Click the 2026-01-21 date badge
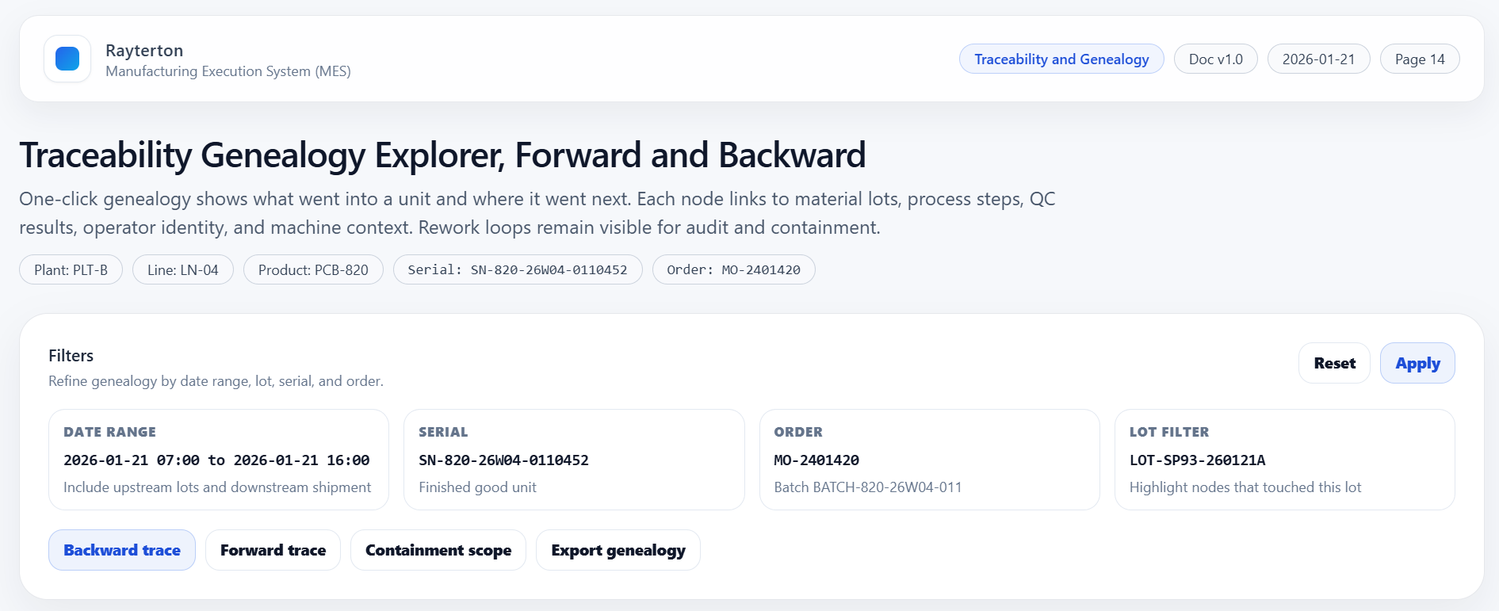This screenshot has width=1499, height=611. coord(1318,59)
